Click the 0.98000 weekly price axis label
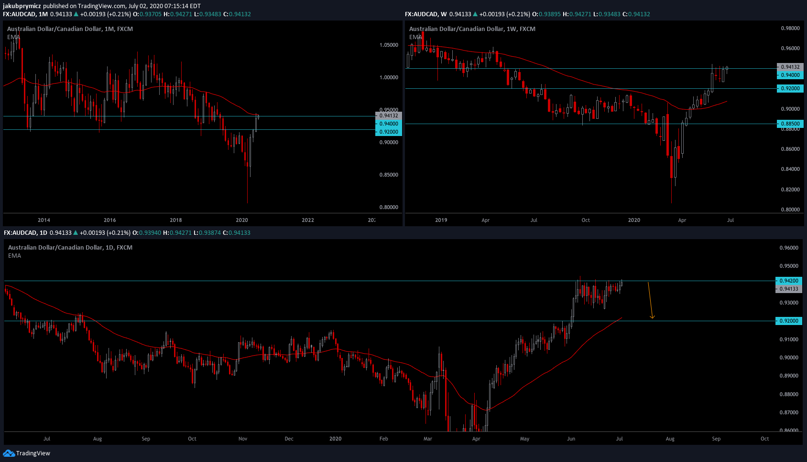807x462 pixels. tap(790, 28)
